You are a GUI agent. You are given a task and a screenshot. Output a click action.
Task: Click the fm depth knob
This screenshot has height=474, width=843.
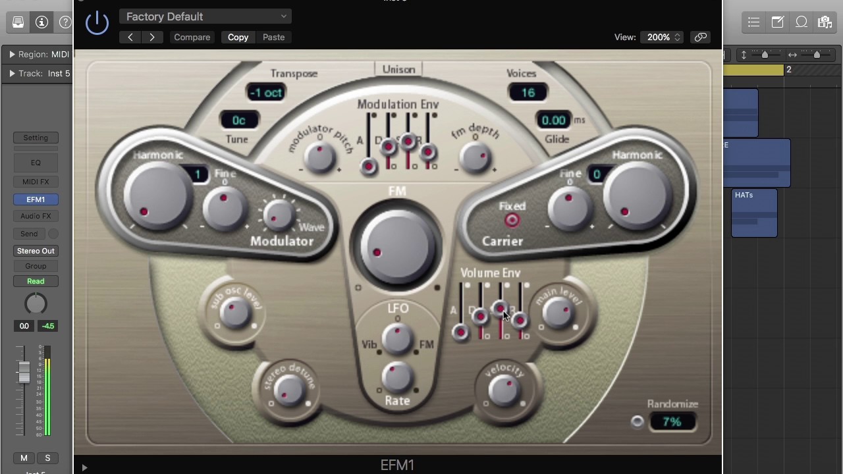click(475, 158)
